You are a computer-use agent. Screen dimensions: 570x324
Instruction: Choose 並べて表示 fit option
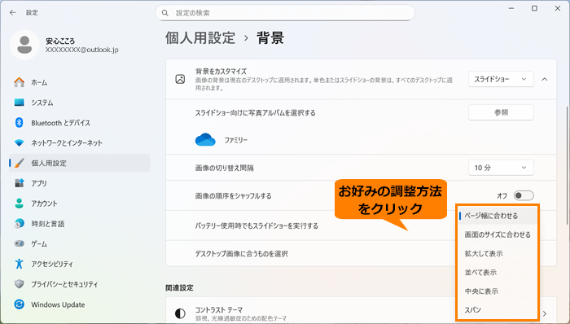497,272
